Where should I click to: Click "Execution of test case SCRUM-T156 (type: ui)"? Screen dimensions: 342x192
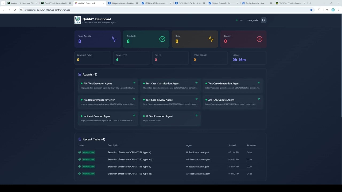point(129,166)
